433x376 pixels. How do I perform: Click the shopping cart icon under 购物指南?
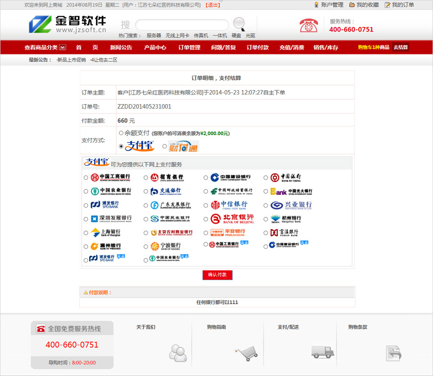247,353
